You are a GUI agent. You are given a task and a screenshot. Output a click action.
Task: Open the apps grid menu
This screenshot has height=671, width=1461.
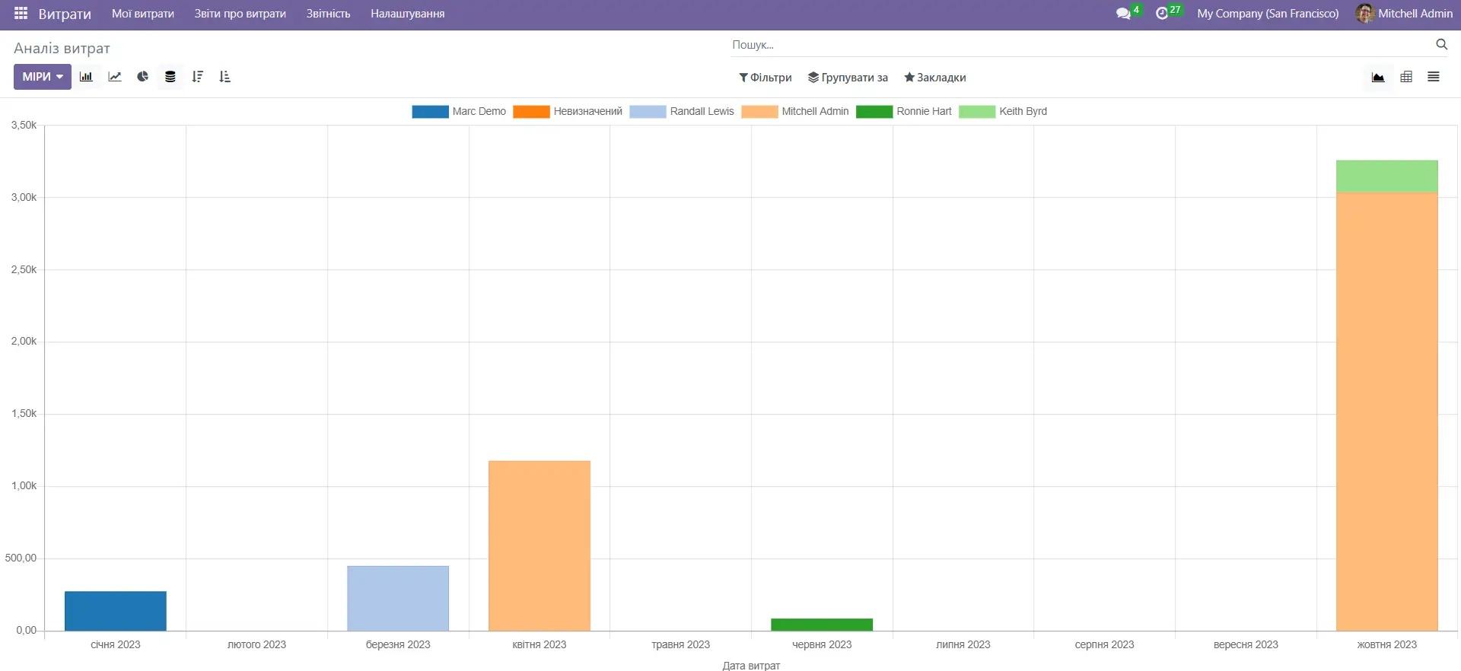[21, 14]
